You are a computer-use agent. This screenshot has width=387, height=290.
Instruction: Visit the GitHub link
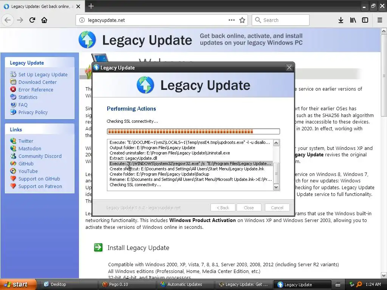pyautogui.click(x=26, y=164)
